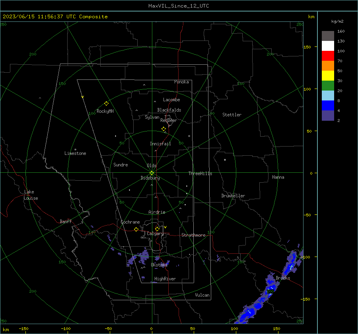358x334 pixels.
Task: Click the white plus marker west of Hanna
Action: coord(225,160)
